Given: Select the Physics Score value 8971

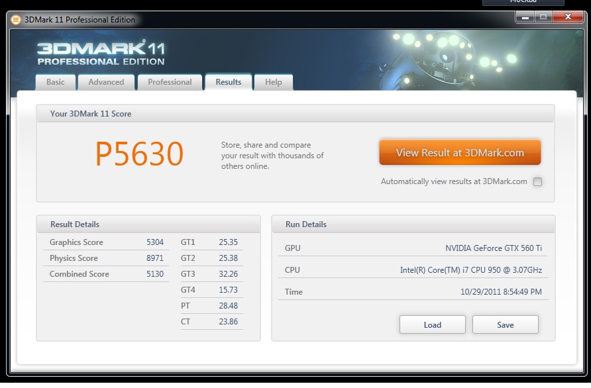Looking at the screenshot, I should coord(155,258).
